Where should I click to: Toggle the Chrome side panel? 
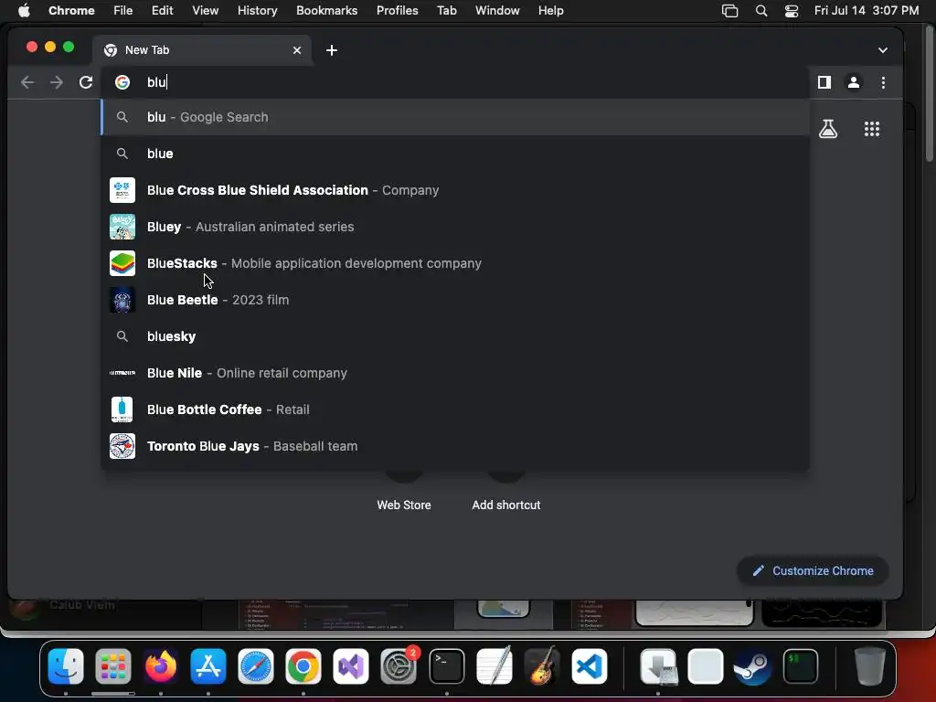[x=824, y=82]
